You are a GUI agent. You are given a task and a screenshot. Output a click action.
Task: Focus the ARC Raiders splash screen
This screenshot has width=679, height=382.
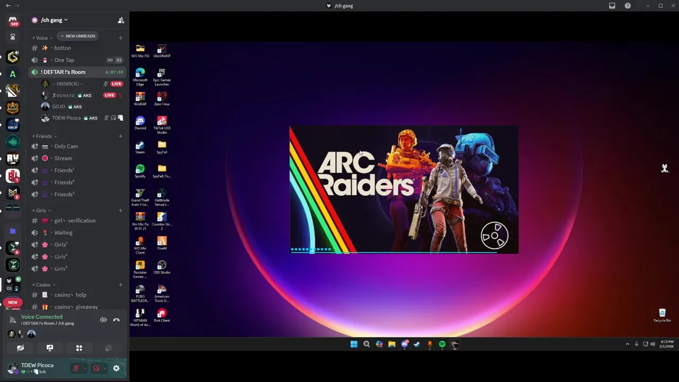click(x=404, y=190)
